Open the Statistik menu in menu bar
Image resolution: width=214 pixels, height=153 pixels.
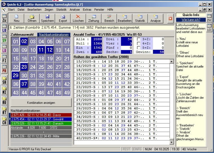coord(61,10)
